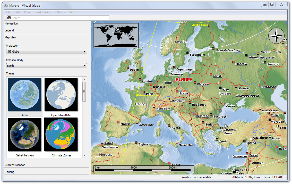Click the Sofia city label

209,124
